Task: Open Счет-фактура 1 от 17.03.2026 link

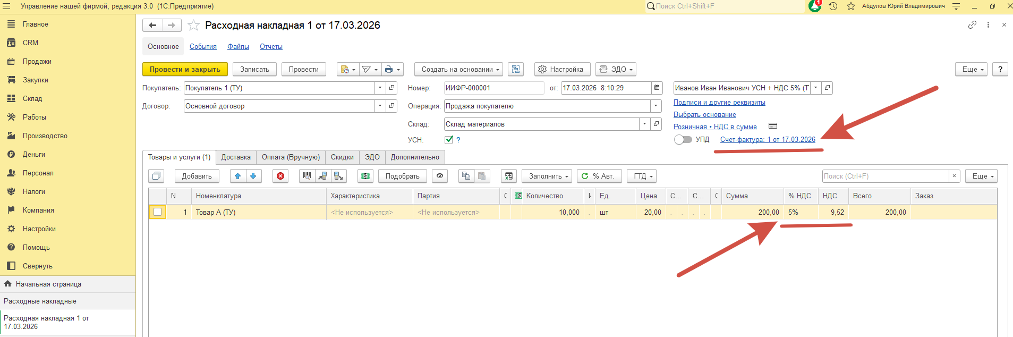Action: (767, 140)
